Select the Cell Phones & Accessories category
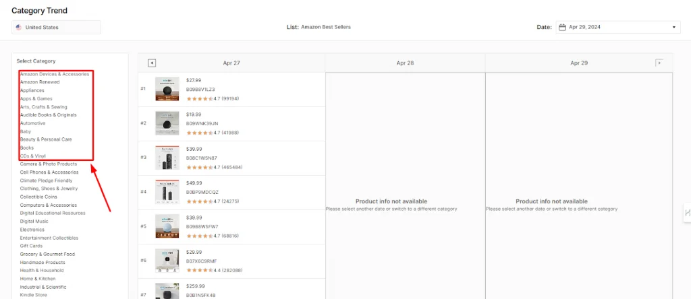Viewport: 691px width, 299px height. point(49,172)
